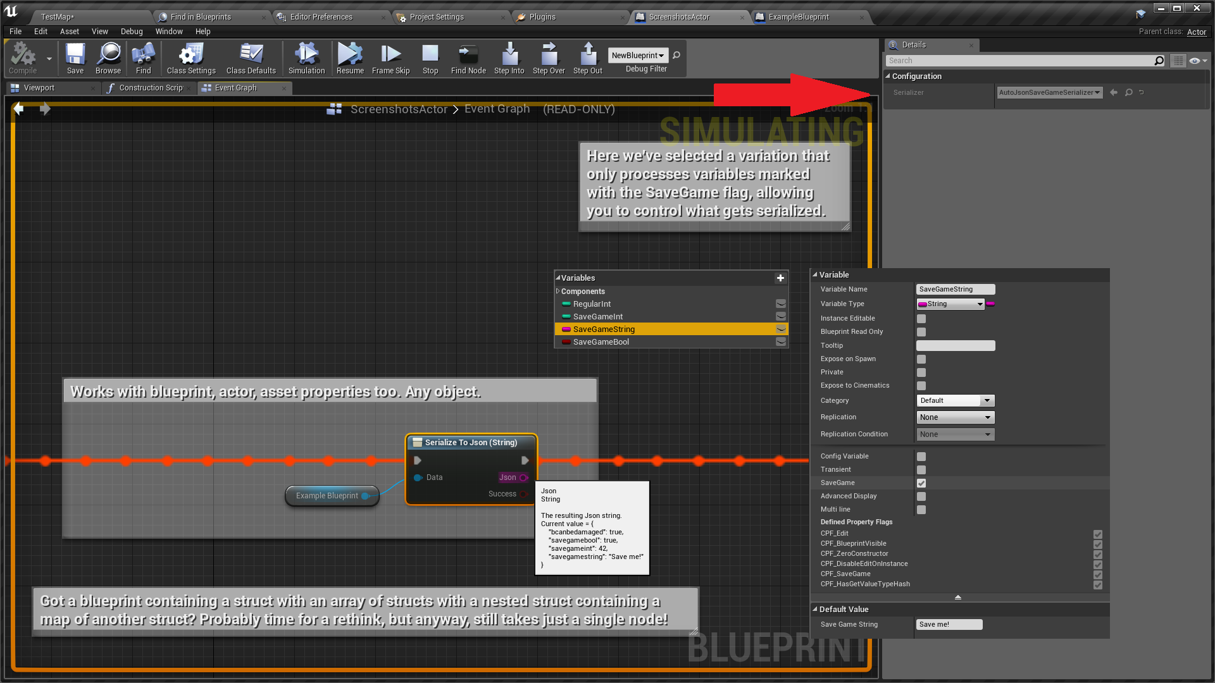Open the Debug menu

coord(132,32)
